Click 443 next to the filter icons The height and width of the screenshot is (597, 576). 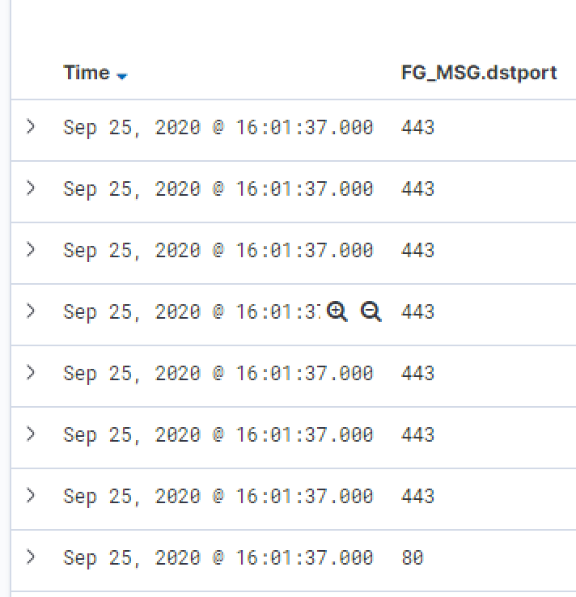click(417, 311)
